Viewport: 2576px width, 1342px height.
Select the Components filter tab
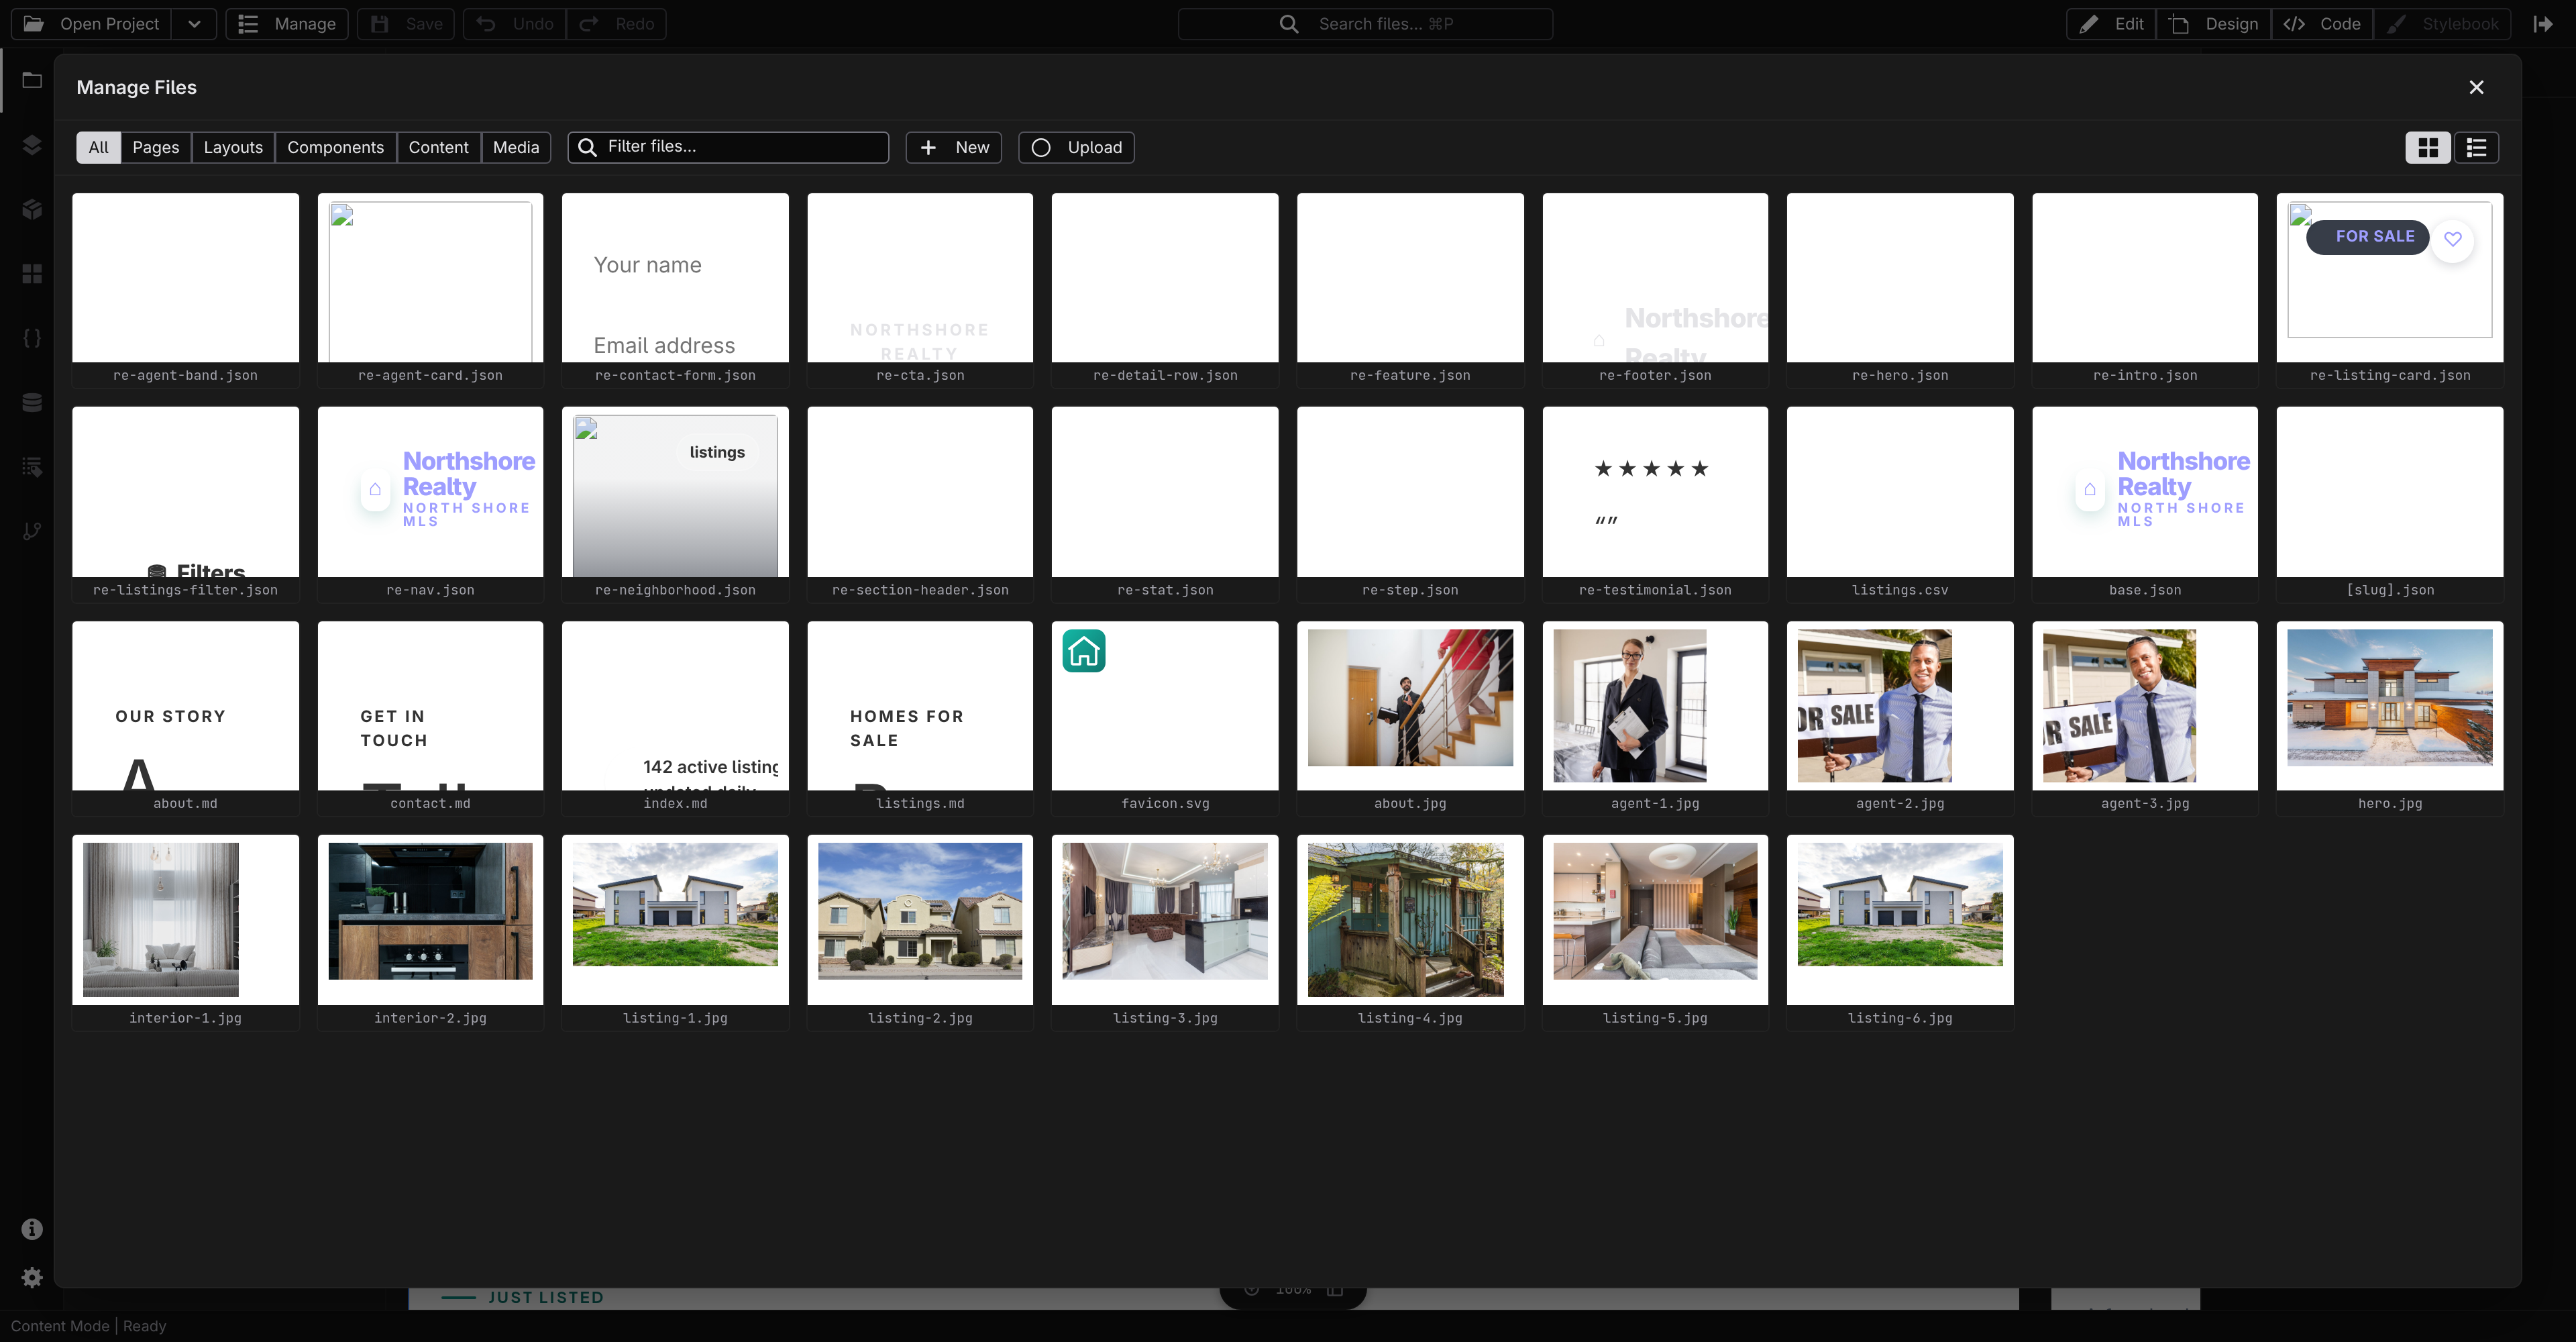coord(335,147)
